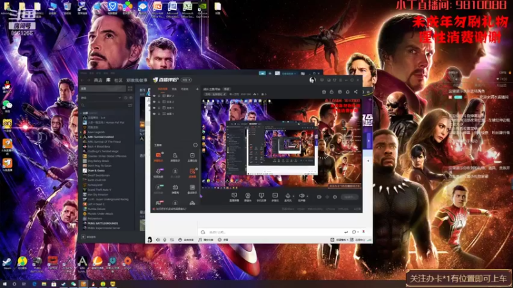Select Draw & Guess in Steam library
513x288 pixels.
click(x=94, y=170)
